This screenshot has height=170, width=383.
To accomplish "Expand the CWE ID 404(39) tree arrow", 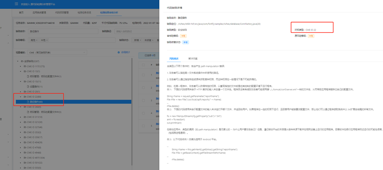I will tap(20, 142).
